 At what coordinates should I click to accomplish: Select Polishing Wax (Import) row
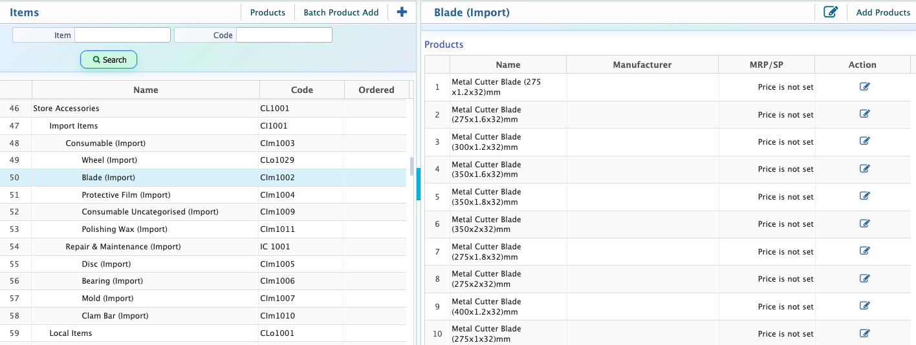(203, 229)
